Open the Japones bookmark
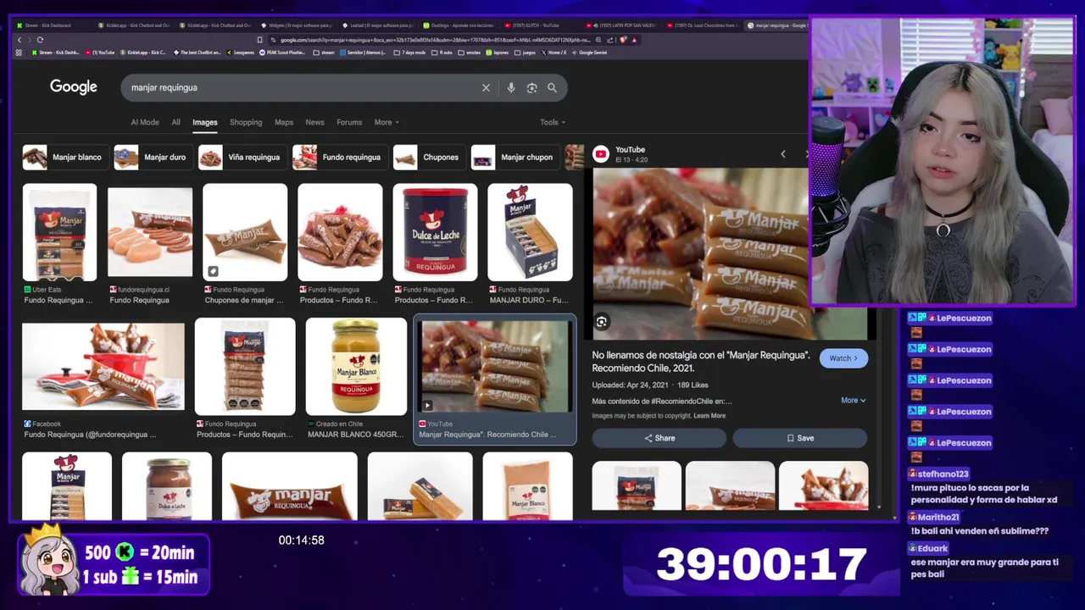Screen dimensions: 1085x610 pyautogui.click(x=497, y=53)
